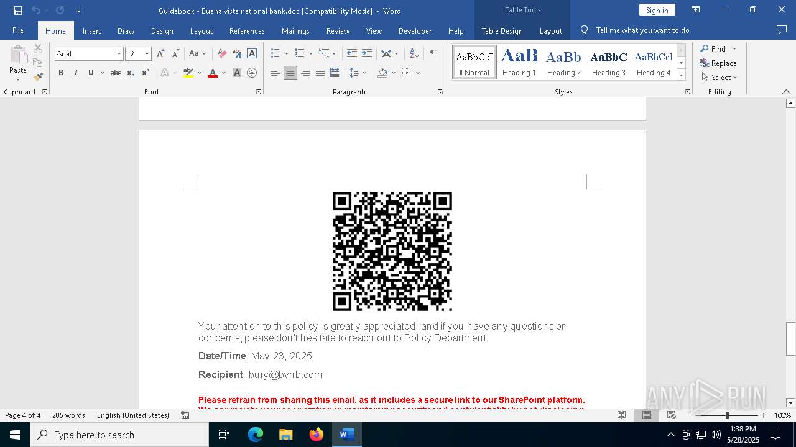Apply yellow text highlight color

point(188,73)
